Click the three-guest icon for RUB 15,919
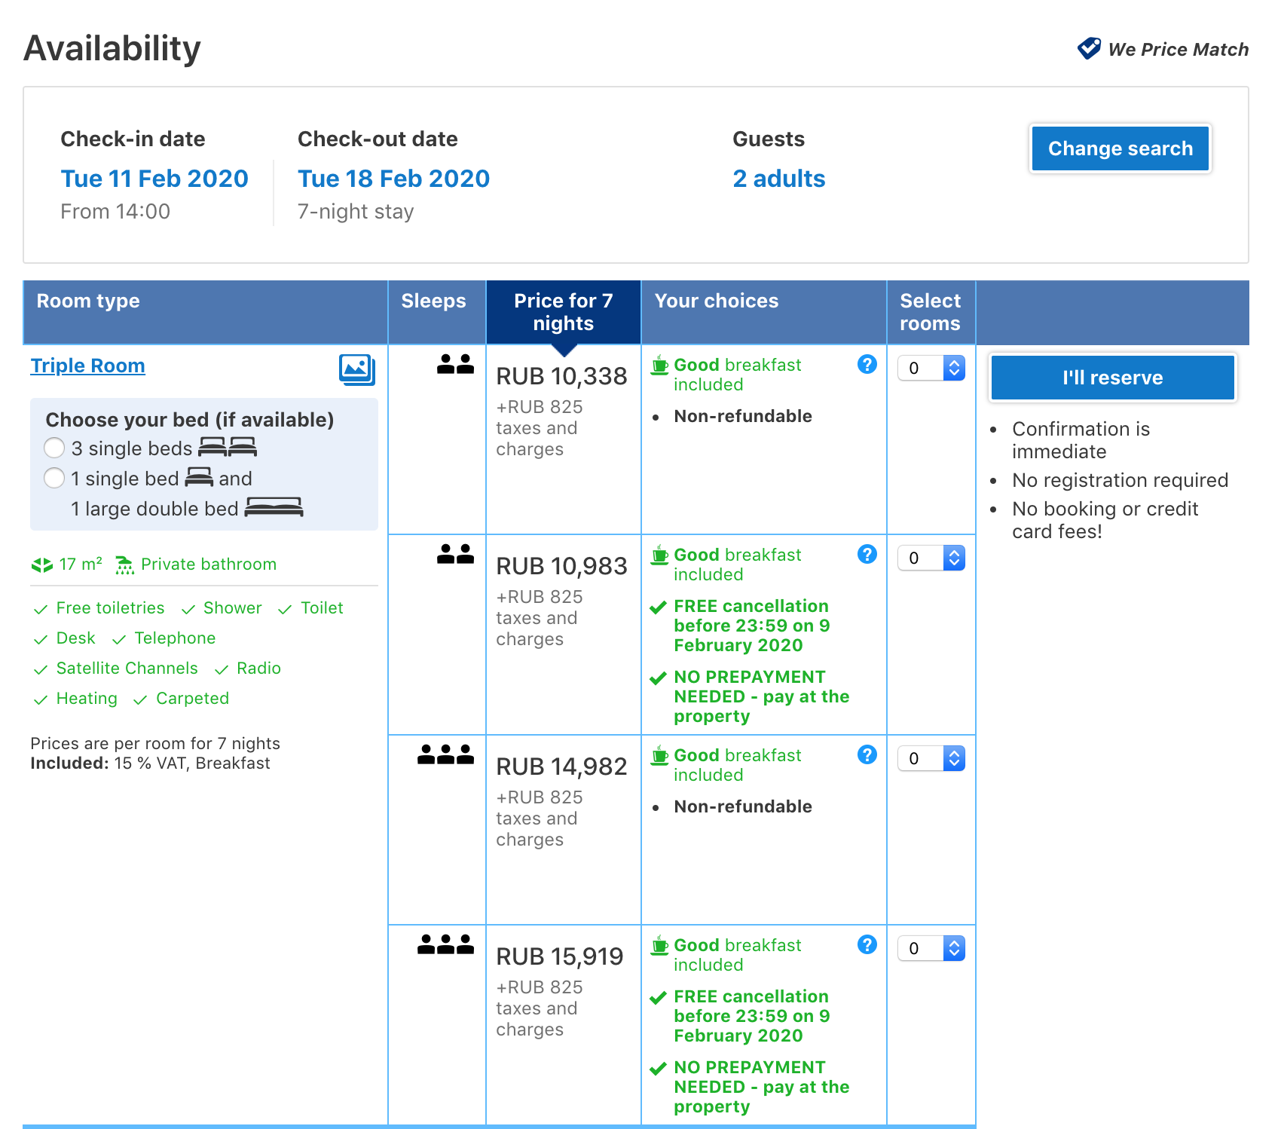 (445, 945)
